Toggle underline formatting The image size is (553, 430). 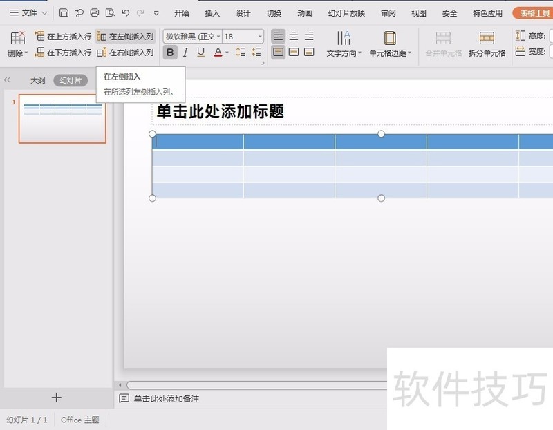click(x=200, y=53)
